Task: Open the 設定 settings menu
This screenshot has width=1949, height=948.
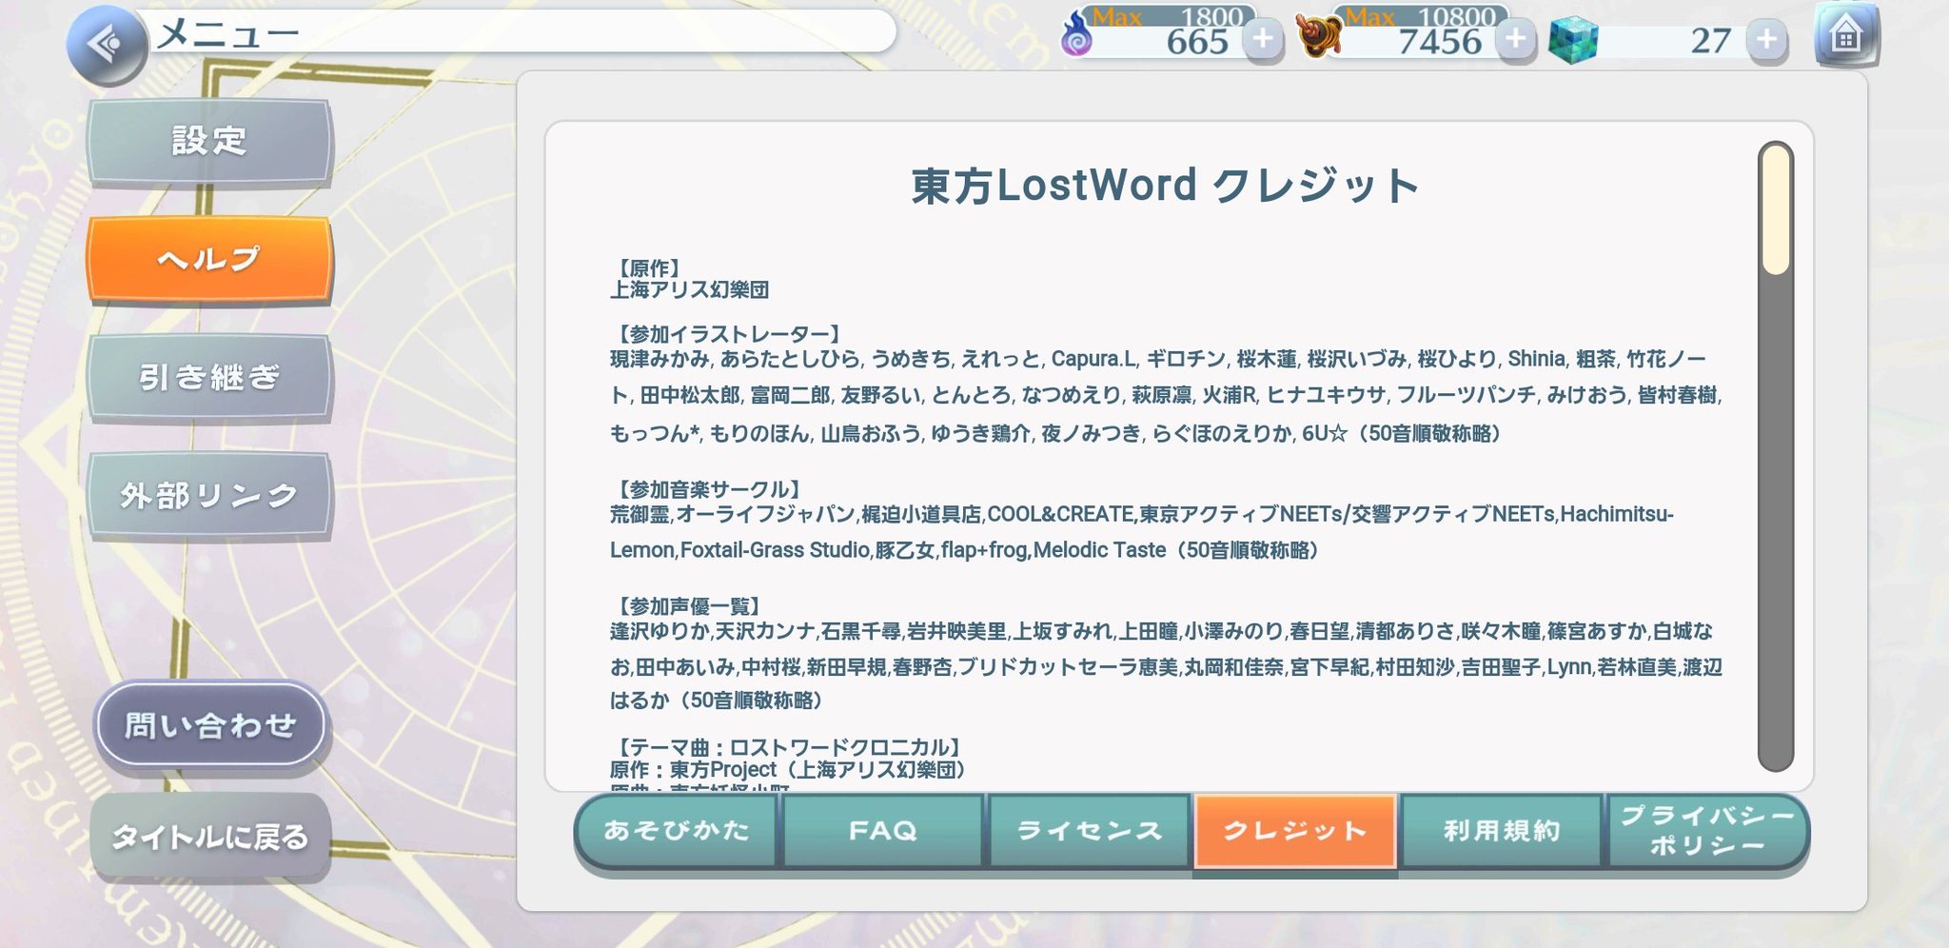Action: tap(209, 141)
